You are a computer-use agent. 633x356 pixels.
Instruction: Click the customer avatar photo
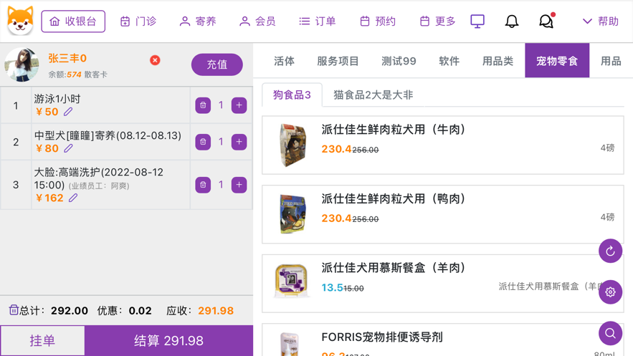point(22,64)
